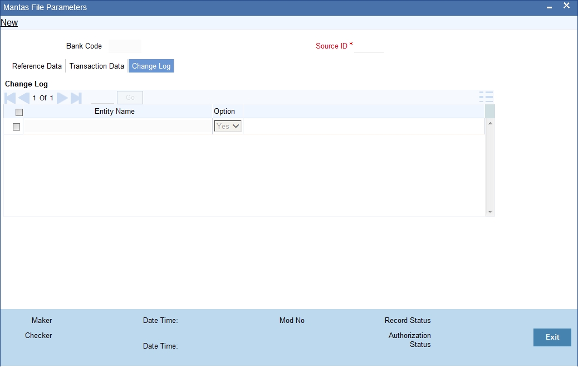Viewport: 578px width, 367px height.
Task: Switch to the Transaction Data tab
Action: pos(96,66)
